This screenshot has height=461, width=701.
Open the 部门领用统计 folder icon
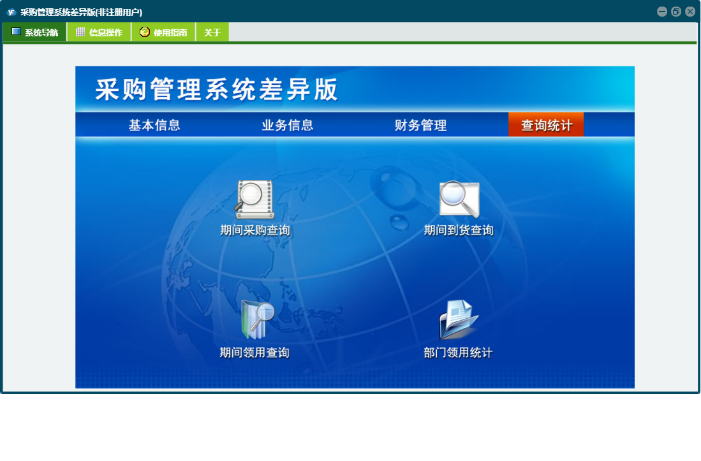458,320
